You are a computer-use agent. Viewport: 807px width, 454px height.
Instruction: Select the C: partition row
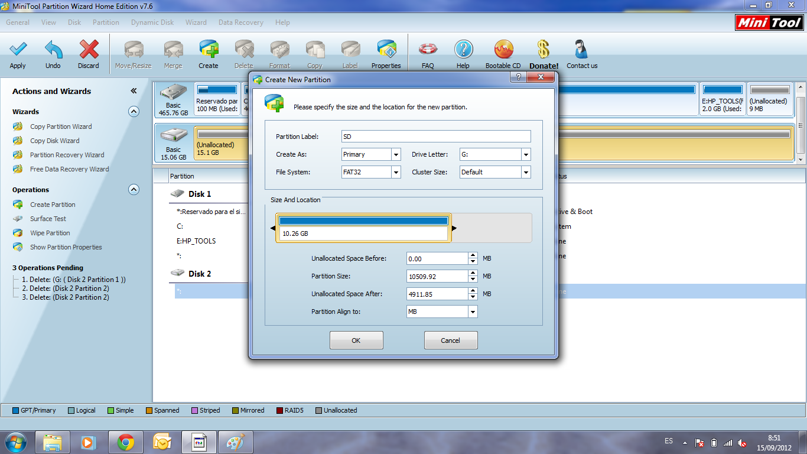tap(180, 226)
